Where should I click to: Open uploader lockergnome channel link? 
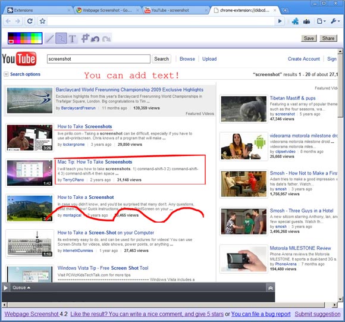pos(74,145)
